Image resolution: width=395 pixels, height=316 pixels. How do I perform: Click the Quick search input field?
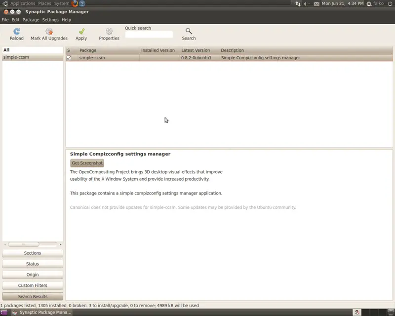tap(149, 35)
